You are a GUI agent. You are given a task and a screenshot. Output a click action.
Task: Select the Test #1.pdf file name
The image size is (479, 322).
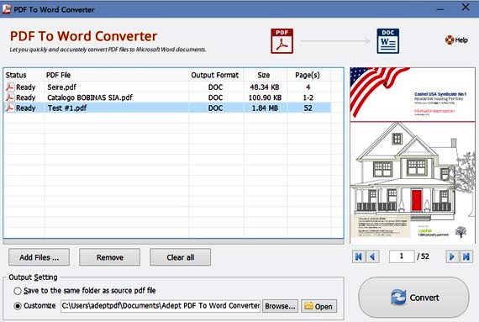67,108
